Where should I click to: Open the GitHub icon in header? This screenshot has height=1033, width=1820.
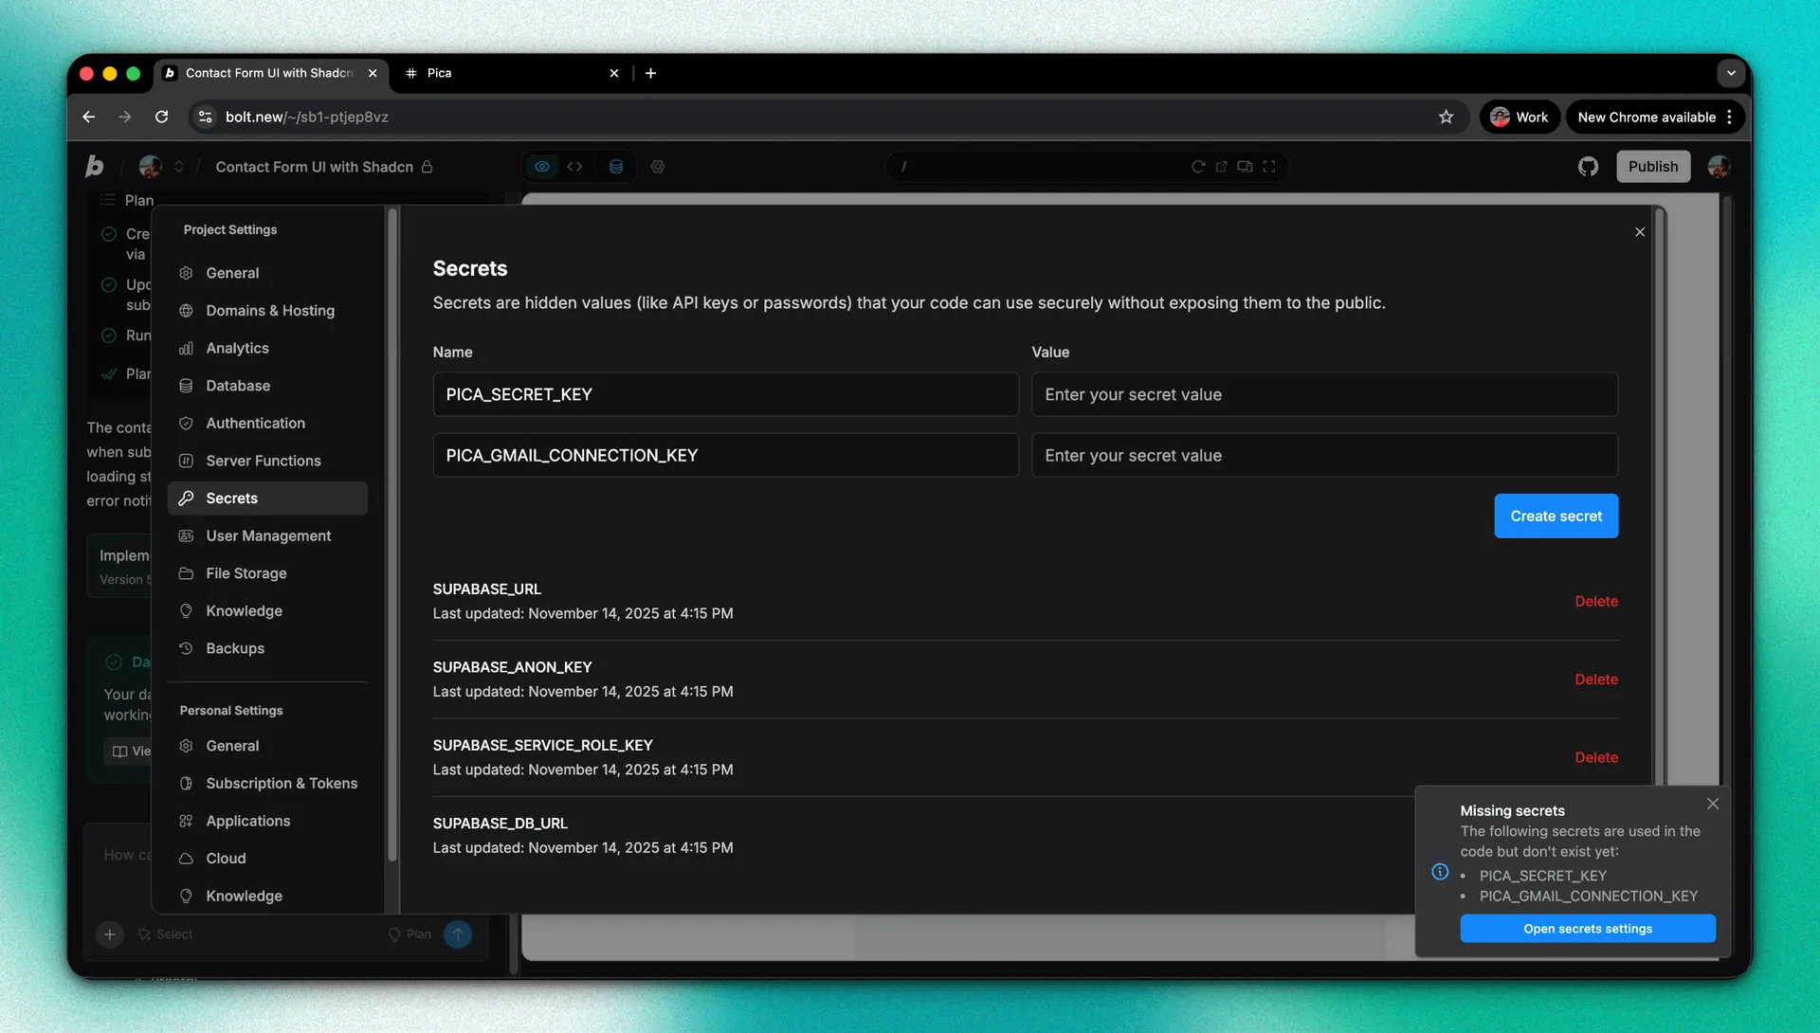(x=1588, y=167)
